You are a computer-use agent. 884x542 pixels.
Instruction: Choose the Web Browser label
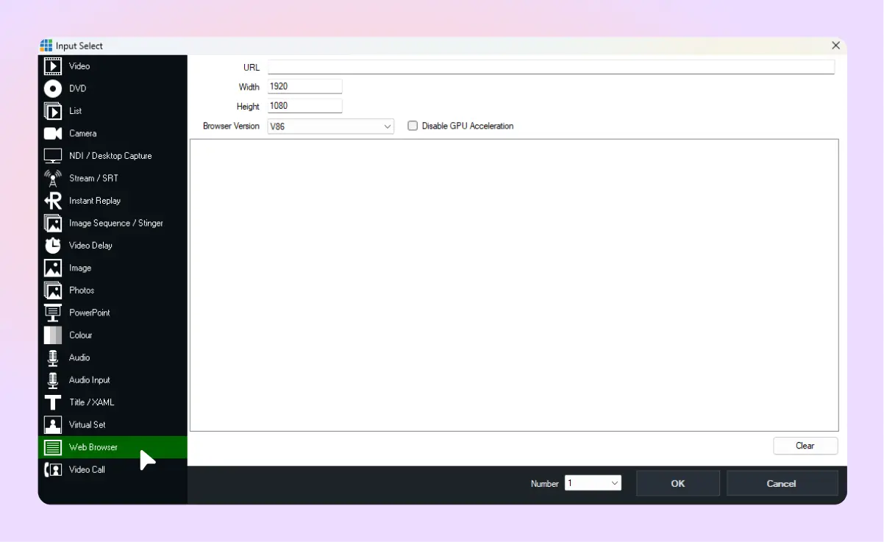tap(93, 447)
